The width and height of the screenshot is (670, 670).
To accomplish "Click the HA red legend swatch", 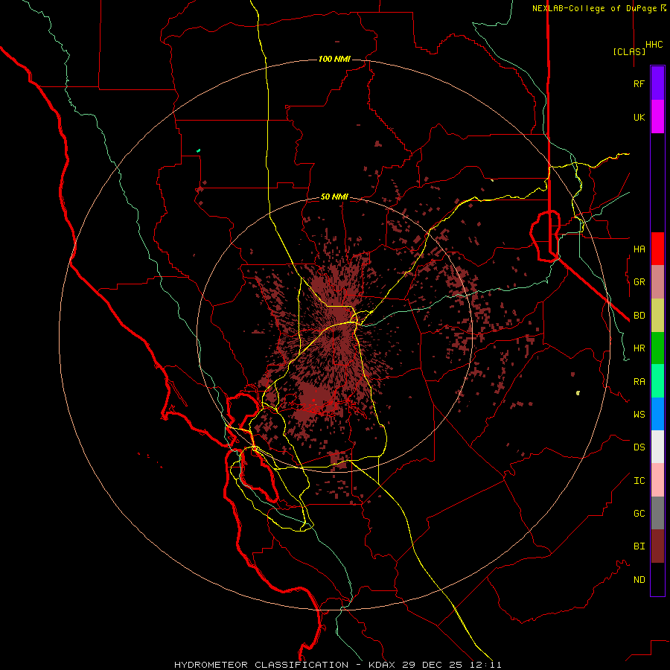I will click(x=657, y=249).
